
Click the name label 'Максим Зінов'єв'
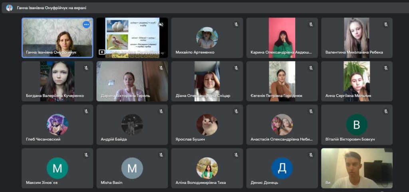pos(42,182)
